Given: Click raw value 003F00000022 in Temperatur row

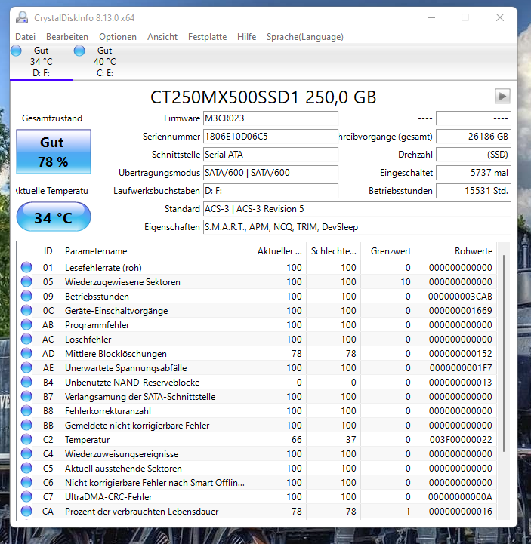Looking at the screenshot, I should click(461, 440).
